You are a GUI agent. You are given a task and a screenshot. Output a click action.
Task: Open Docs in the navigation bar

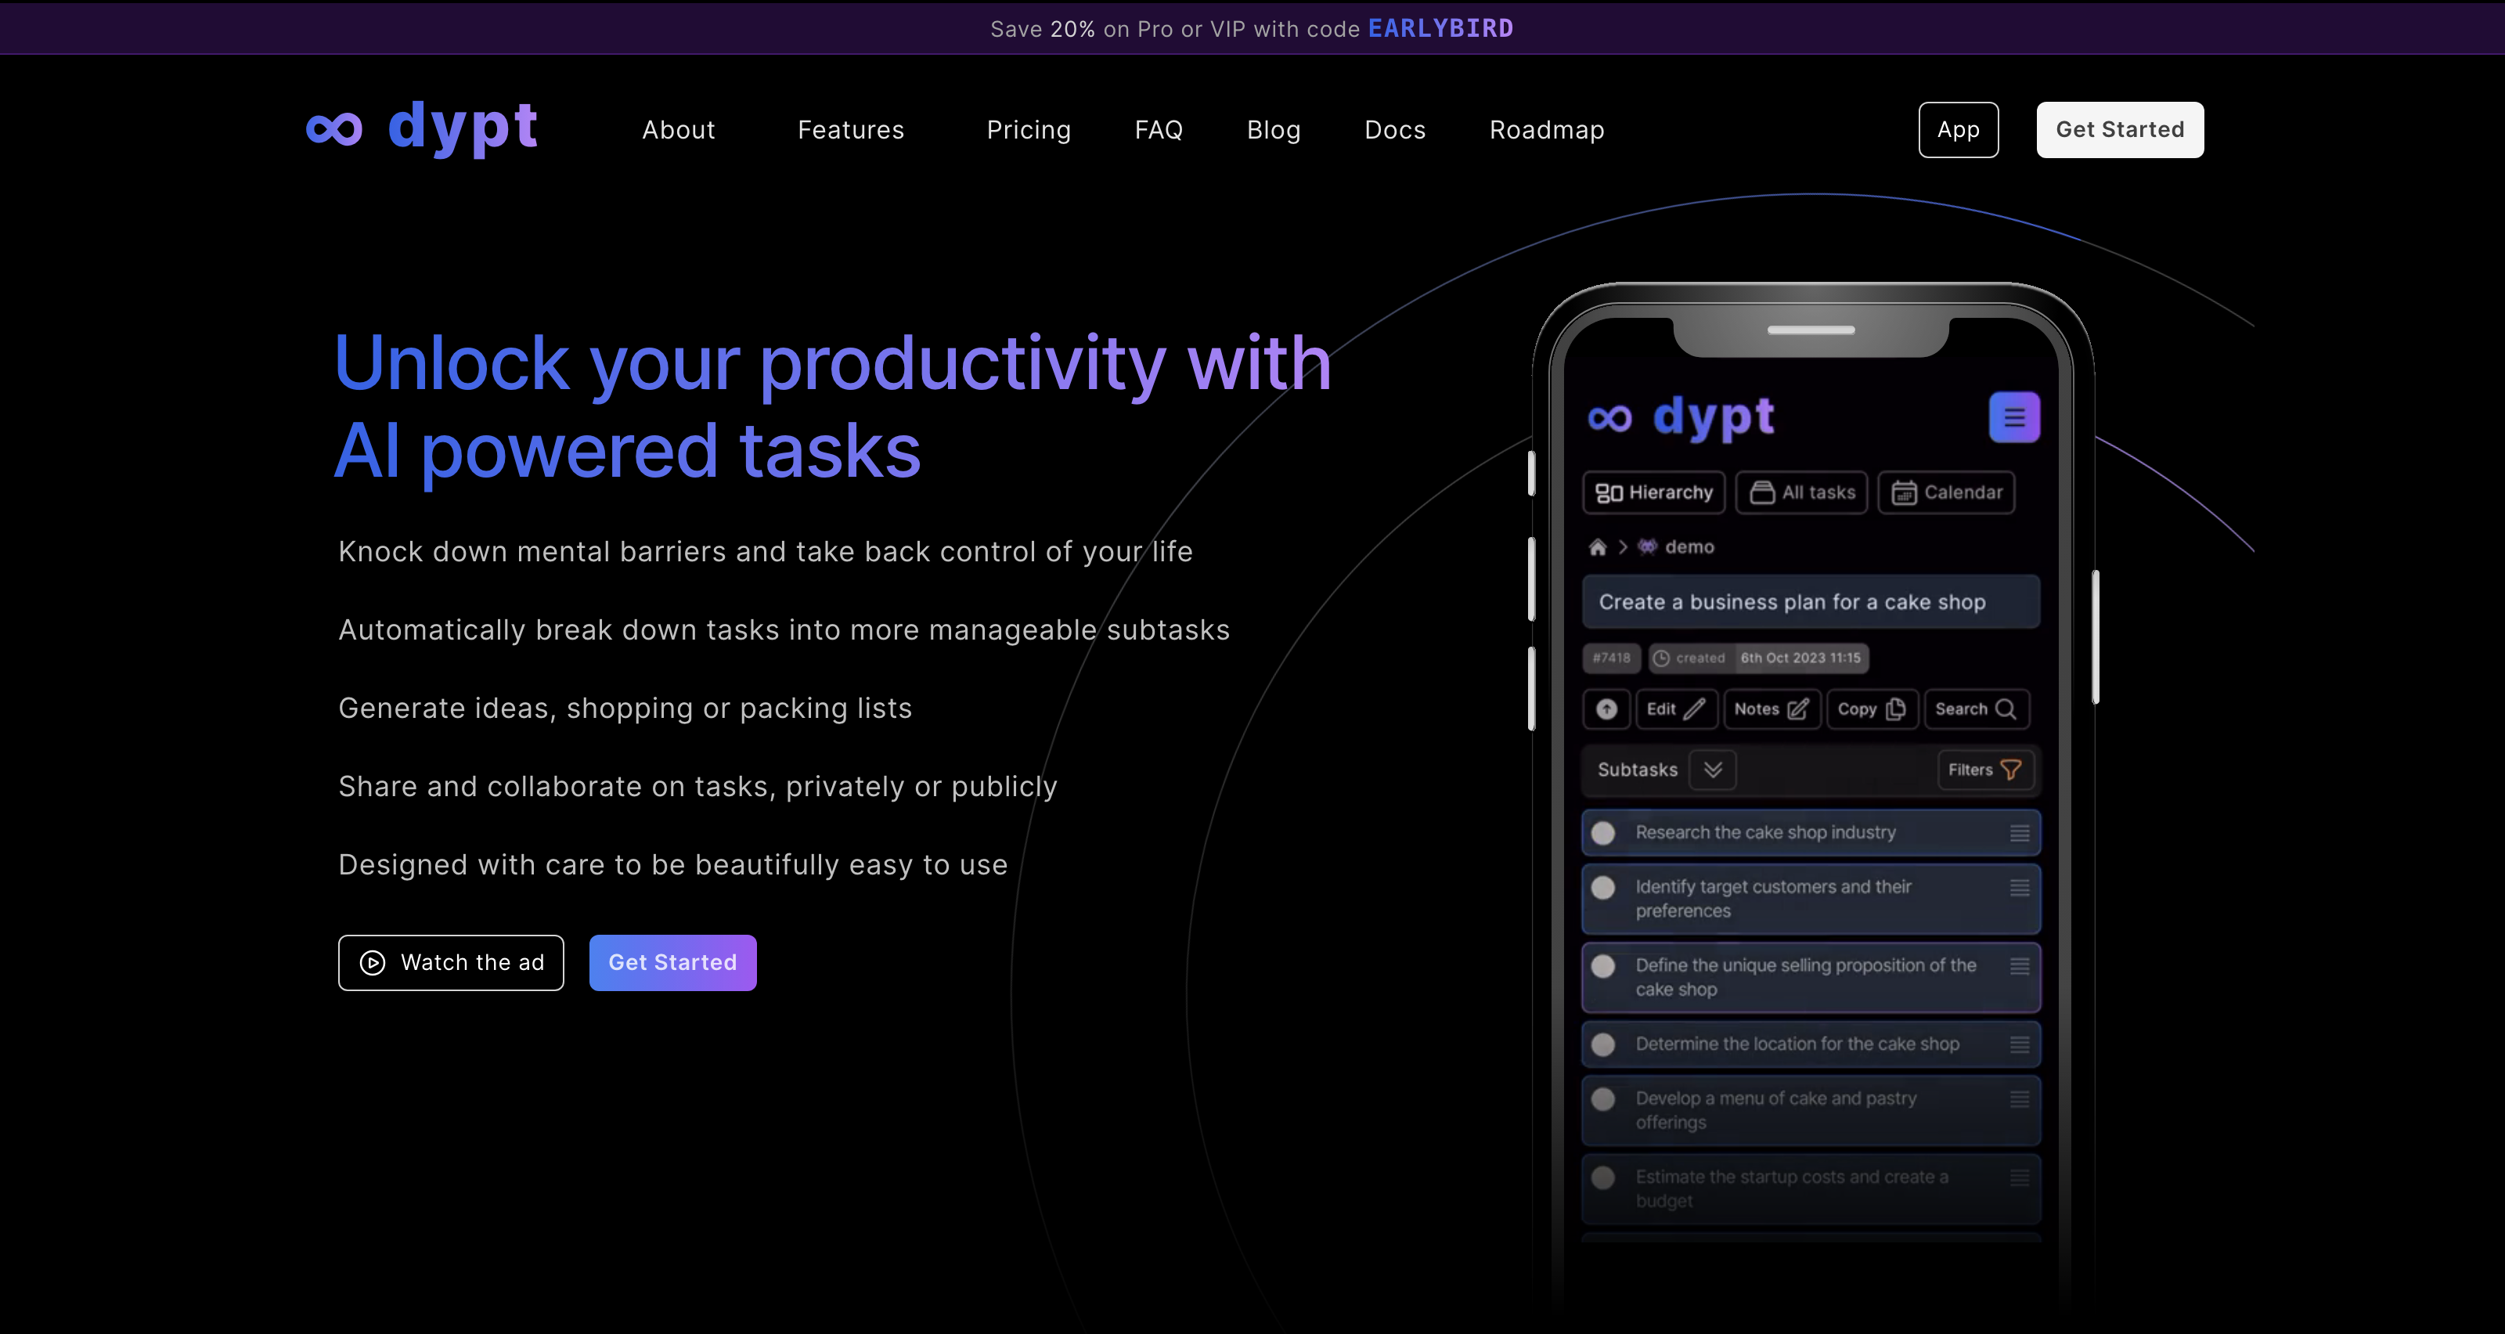[1396, 130]
